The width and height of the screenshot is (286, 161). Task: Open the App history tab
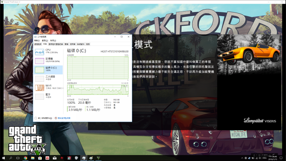(x=56, y=44)
